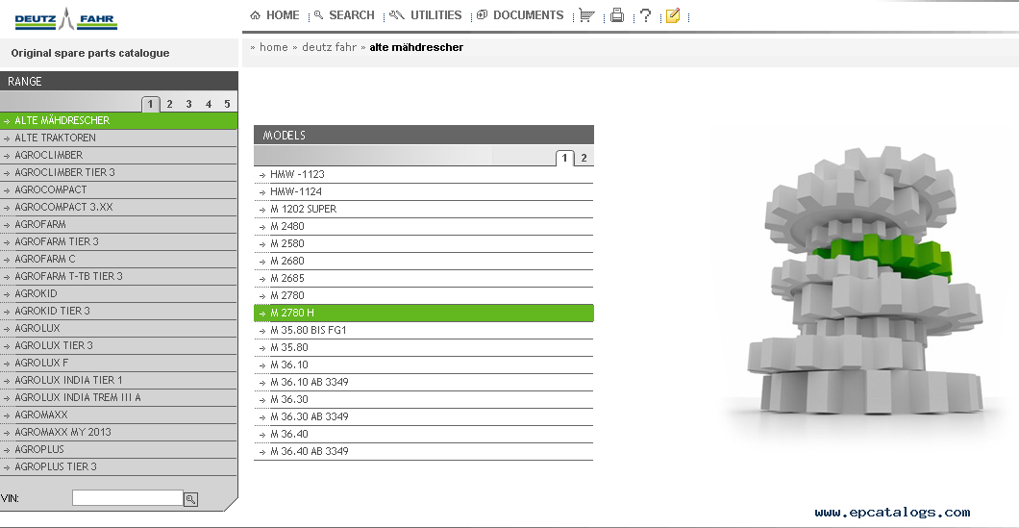Select AGROKID range entry
The width and height of the screenshot is (1019, 528).
coord(119,293)
